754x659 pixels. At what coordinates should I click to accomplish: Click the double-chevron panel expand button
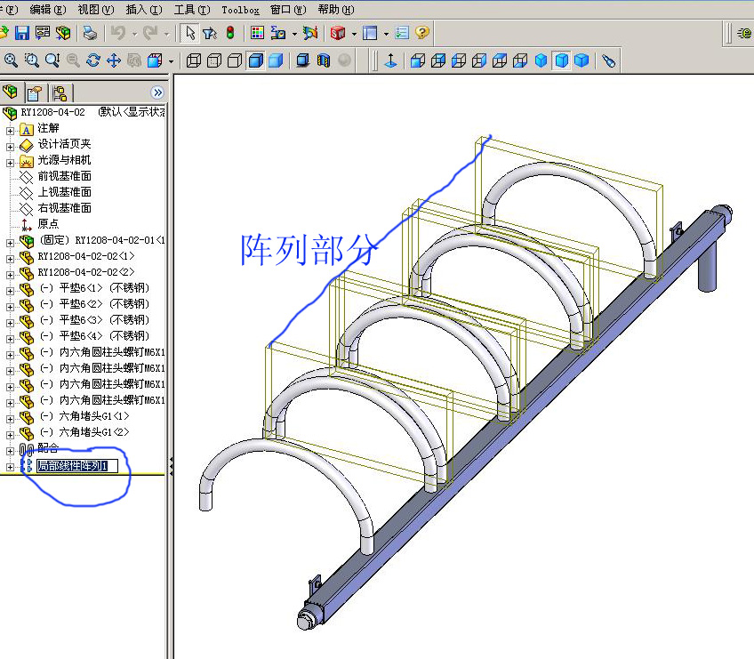[x=157, y=92]
